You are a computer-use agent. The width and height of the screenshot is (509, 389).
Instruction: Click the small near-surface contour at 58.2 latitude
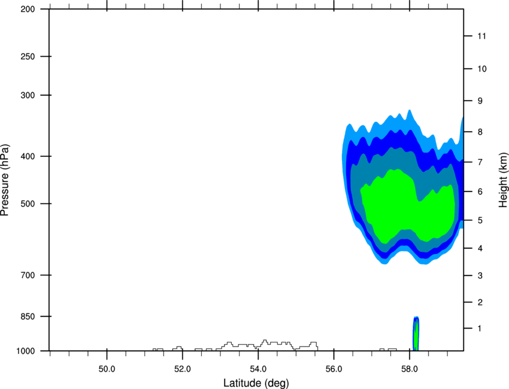point(416,333)
